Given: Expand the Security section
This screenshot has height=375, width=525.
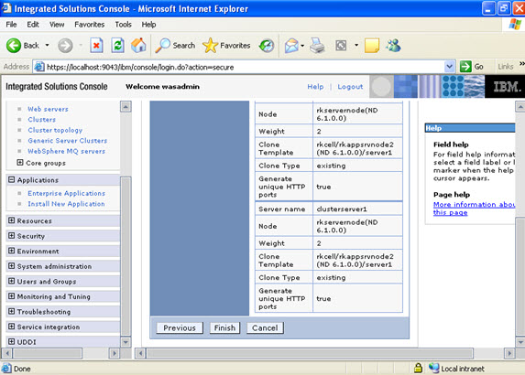Looking at the screenshot, I should (11, 236).
